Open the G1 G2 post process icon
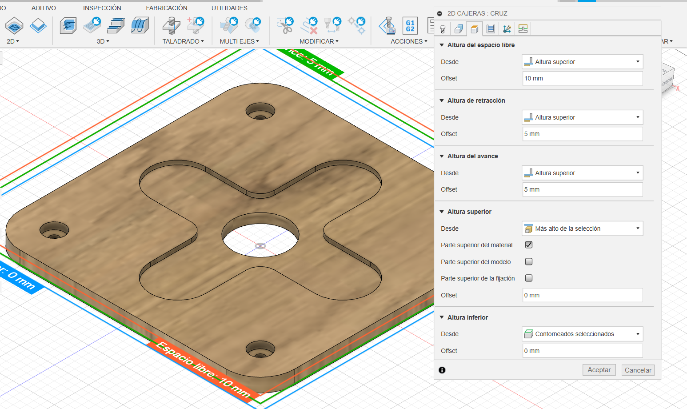This screenshot has width=687, height=409. click(x=410, y=26)
